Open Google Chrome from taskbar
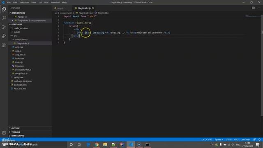 click(x=97, y=144)
